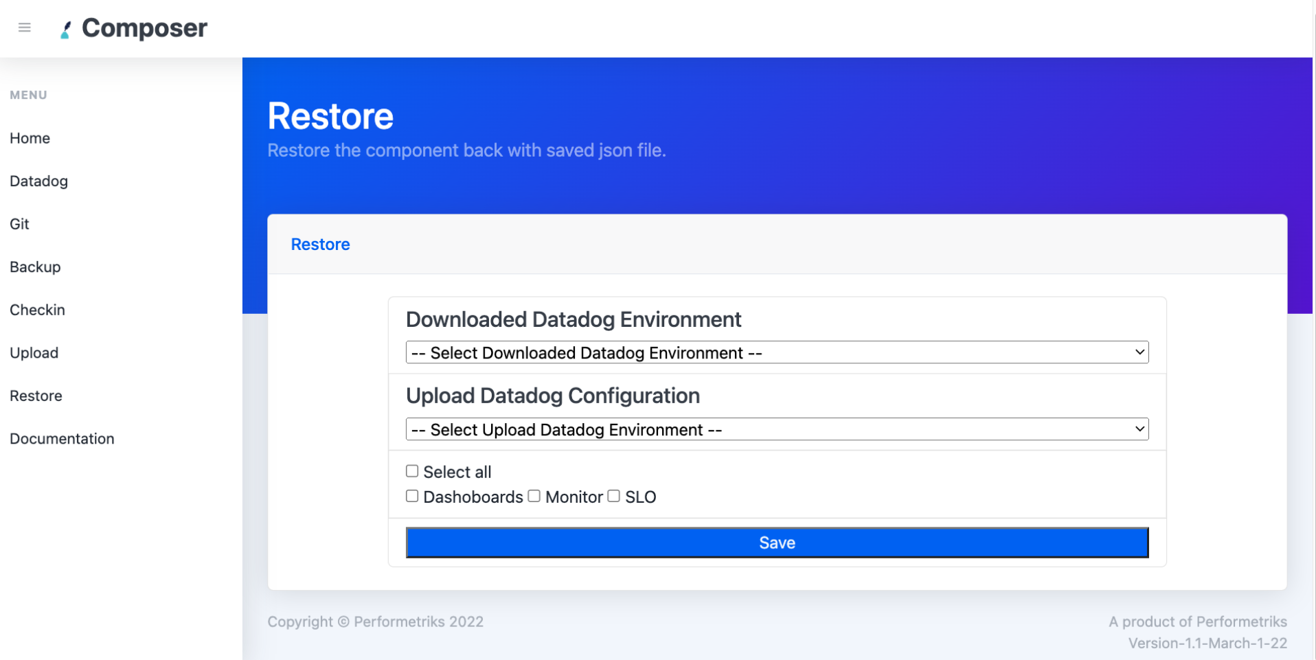Navigate to the Git page
1316x660 pixels.
pos(19,224)
